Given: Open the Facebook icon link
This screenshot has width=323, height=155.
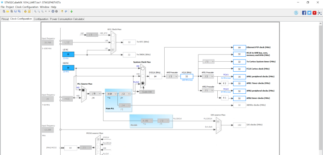Looking at the screenshot, I should 304,13.
